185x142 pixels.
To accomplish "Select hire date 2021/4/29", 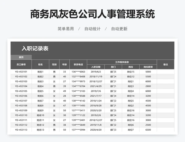I will click(96, 86).
